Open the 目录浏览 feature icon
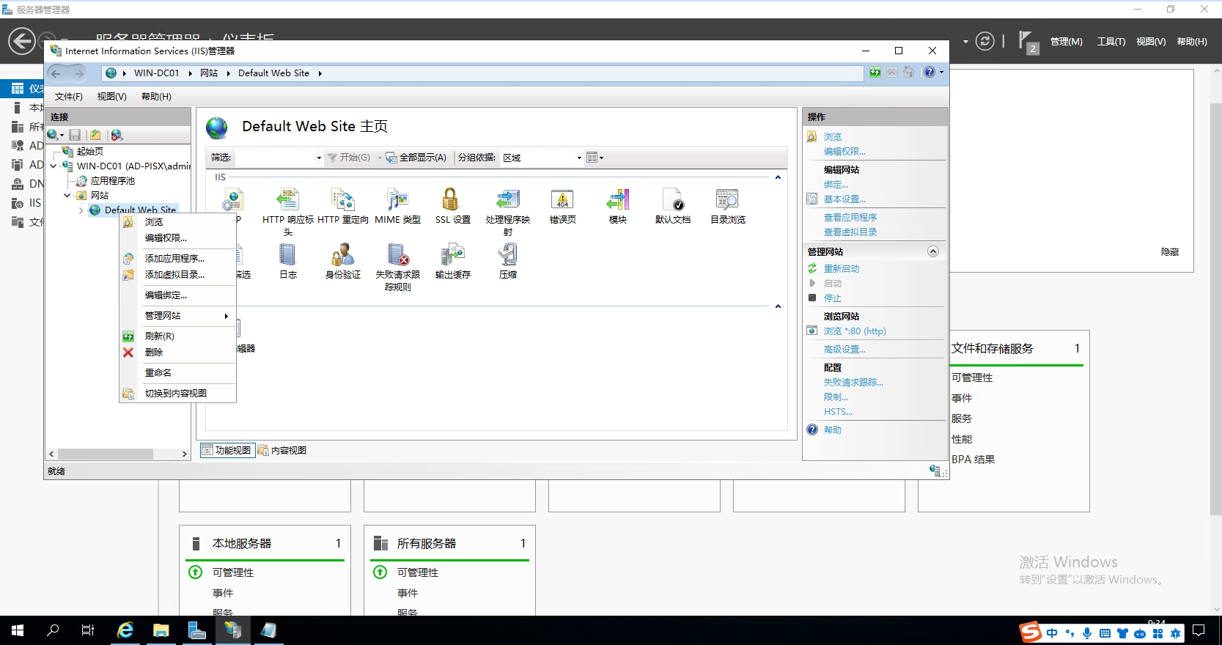This screenshot has width=1222, height=645. tap(727, 201)
